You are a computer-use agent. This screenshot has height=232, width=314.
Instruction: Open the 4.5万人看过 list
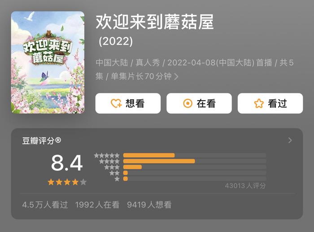point(45,205)
